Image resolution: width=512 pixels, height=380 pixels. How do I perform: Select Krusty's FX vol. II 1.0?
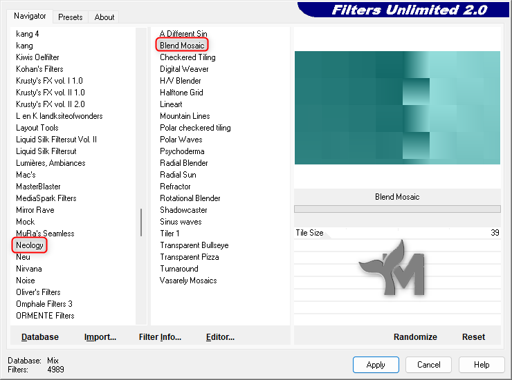point(51,93)
